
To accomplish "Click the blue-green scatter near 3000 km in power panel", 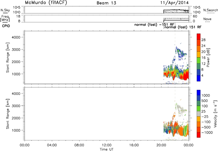I will coord(181,53).
